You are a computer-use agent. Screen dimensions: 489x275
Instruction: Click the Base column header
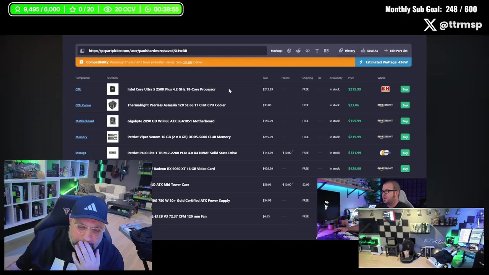[265, 78]
